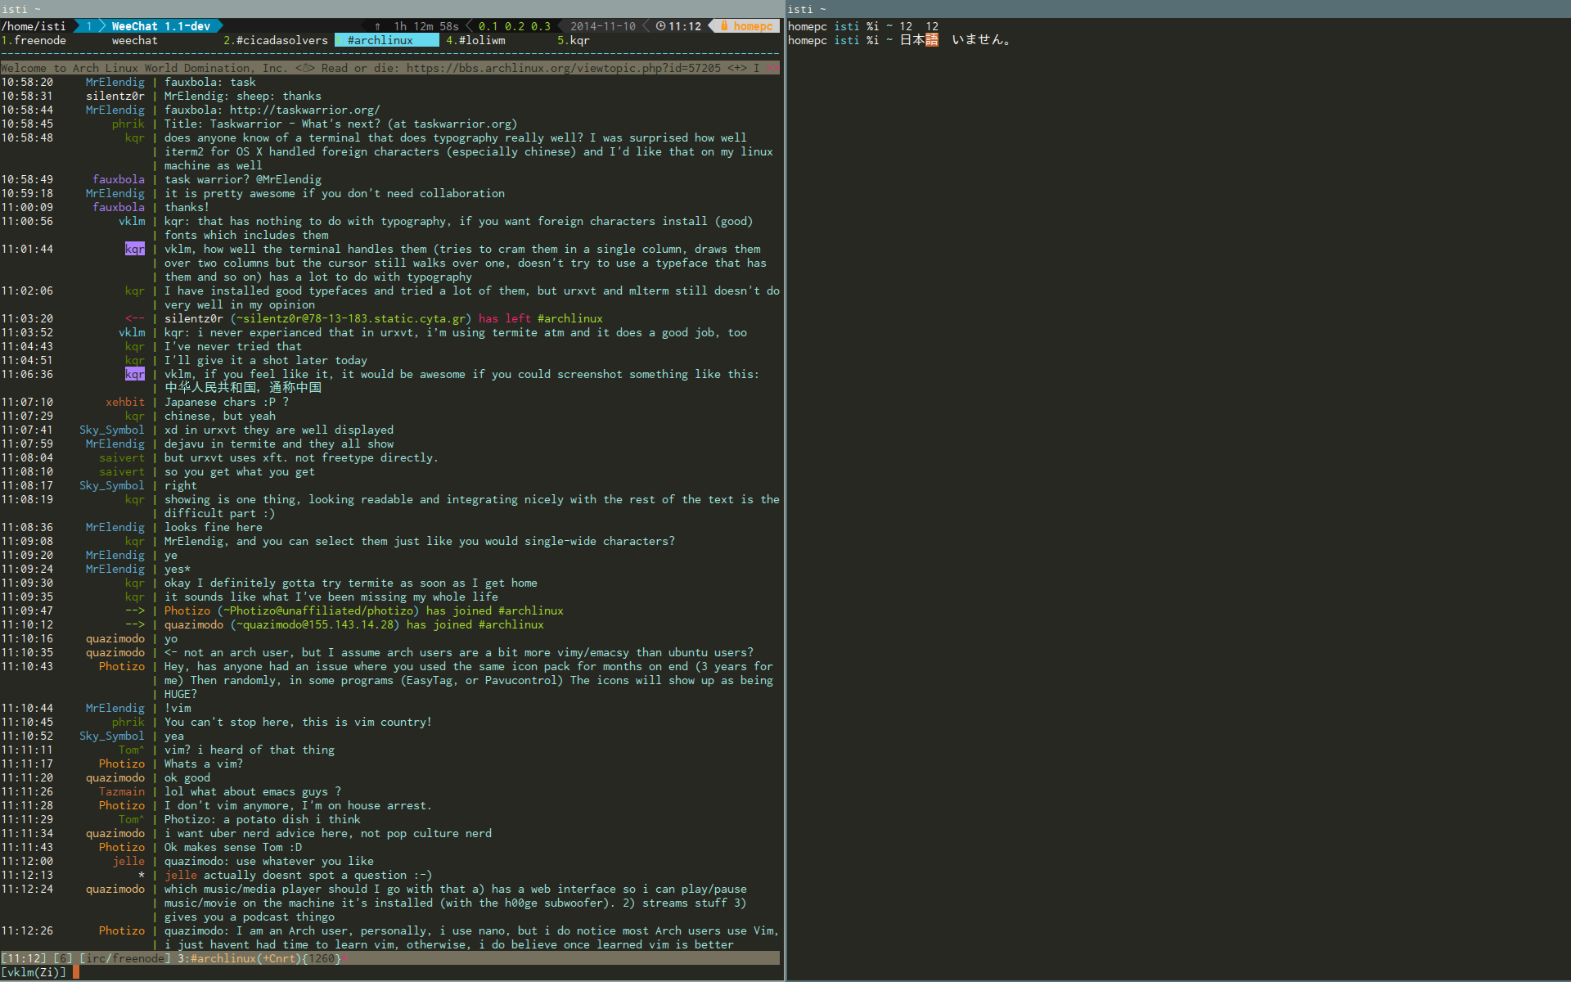Click the /home/isti path in tmux bar
1571x982 pixels.
click(34, 26)
